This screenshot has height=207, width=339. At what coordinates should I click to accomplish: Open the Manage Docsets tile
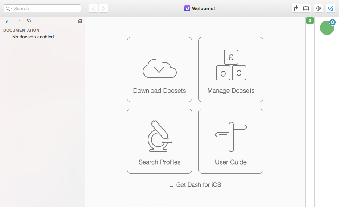click(x=231, y=69)
